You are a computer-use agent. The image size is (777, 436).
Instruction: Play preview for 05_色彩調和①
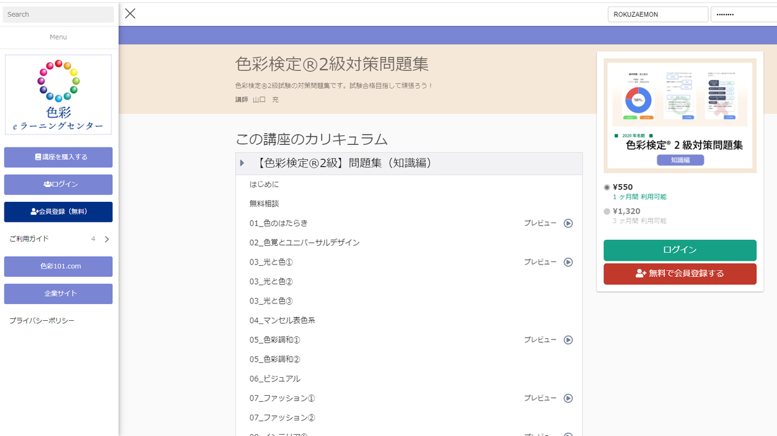point(568,340)
